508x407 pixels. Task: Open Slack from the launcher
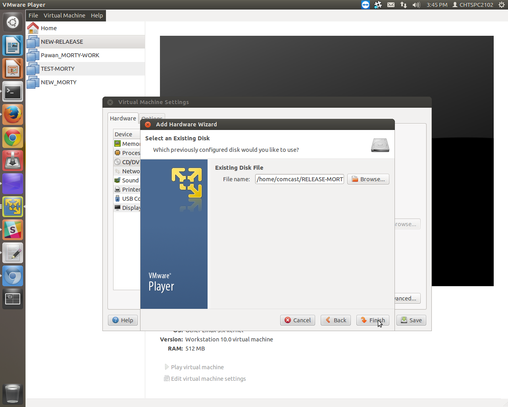coord(13,230)
